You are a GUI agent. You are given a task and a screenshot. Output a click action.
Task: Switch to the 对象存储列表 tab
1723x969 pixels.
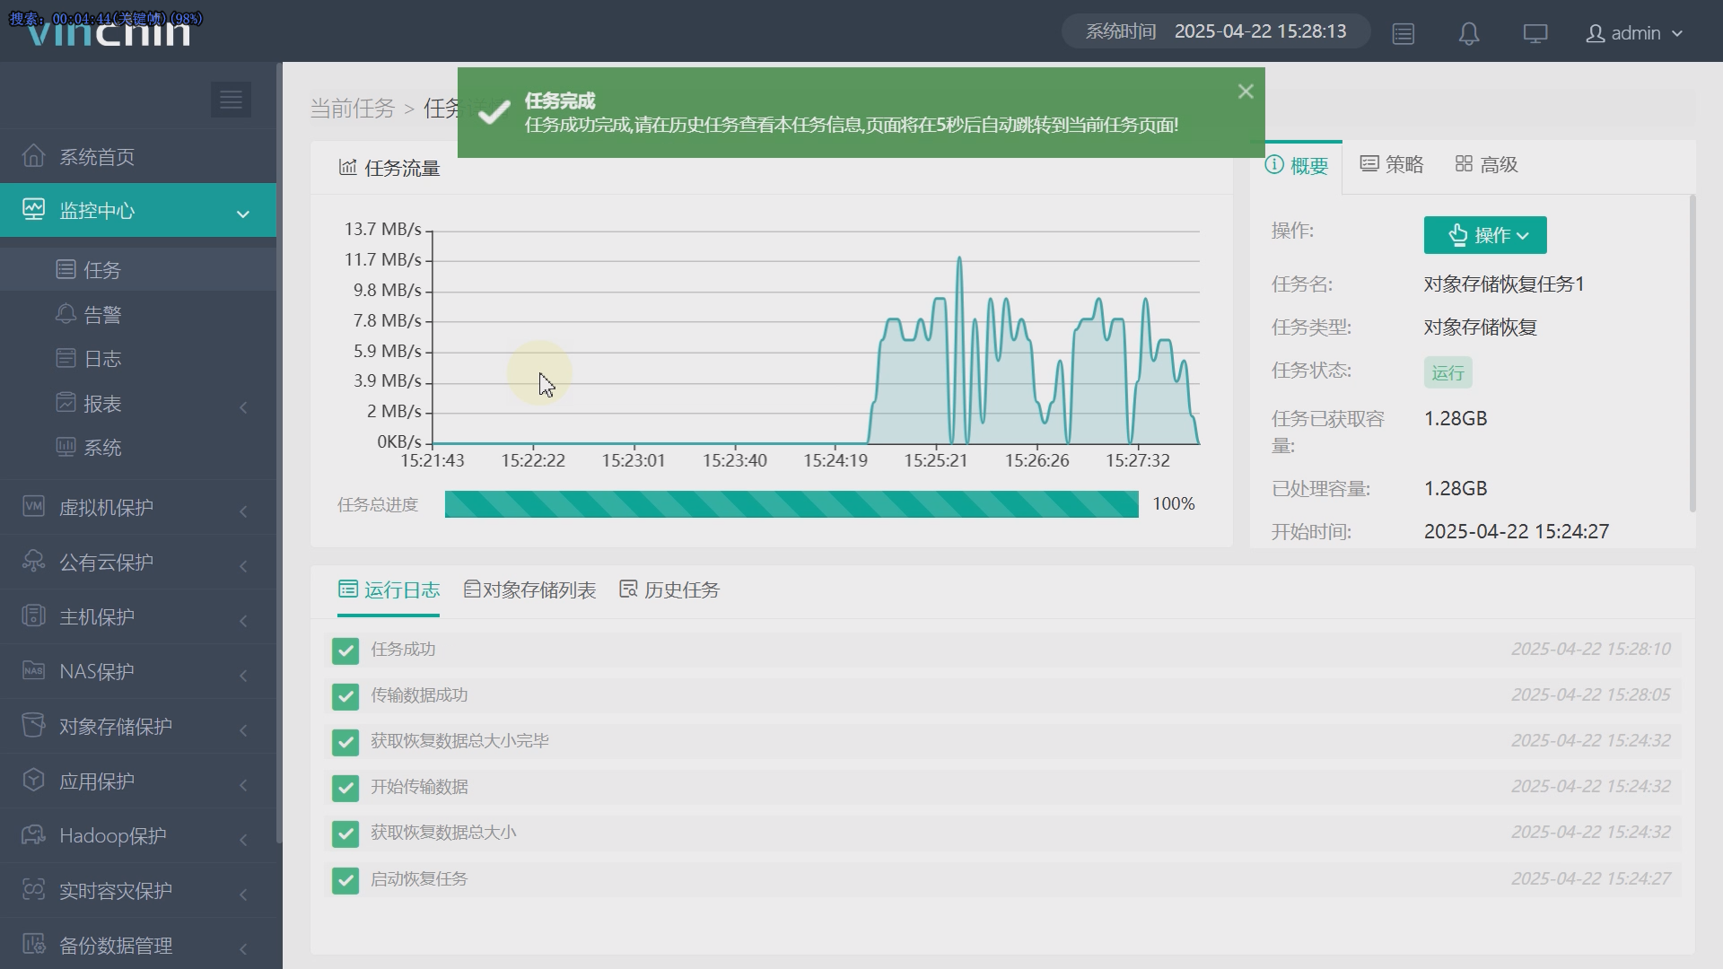pyautogui.click(x=529, y=590)
